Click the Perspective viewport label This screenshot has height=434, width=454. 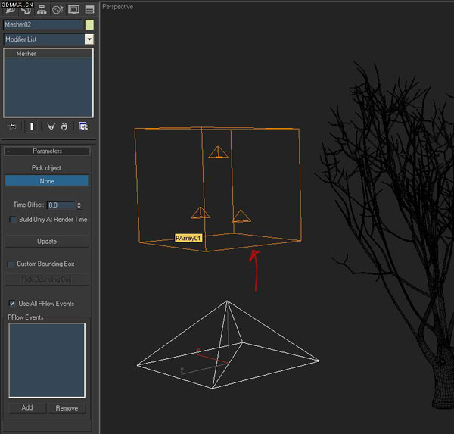click(x=117, y=7)
